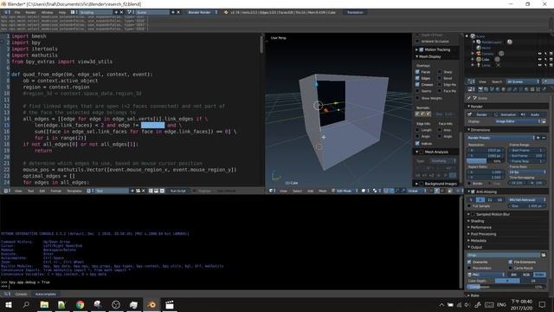Delete the current scene with the X icon
Screen dimensions: 554x312
tap(178, 12)
